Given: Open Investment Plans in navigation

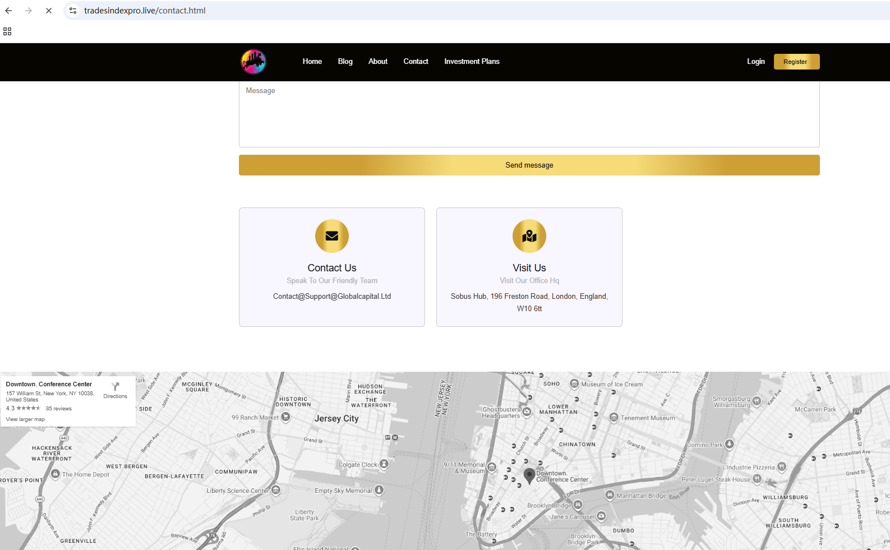Looking at the screenshot, I should click(x=472, y=62).
